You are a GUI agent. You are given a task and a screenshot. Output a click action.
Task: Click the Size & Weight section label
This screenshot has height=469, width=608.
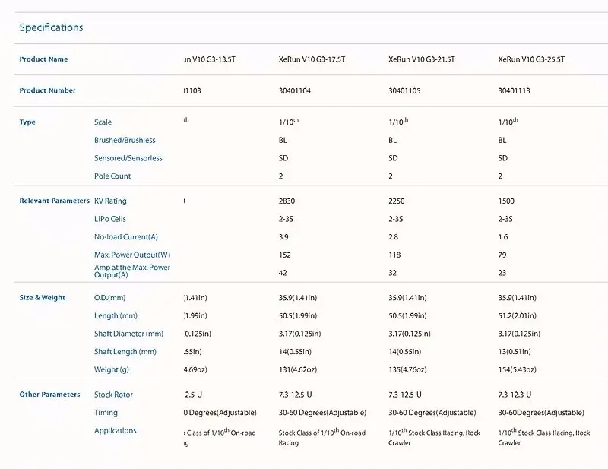(43, 297)
